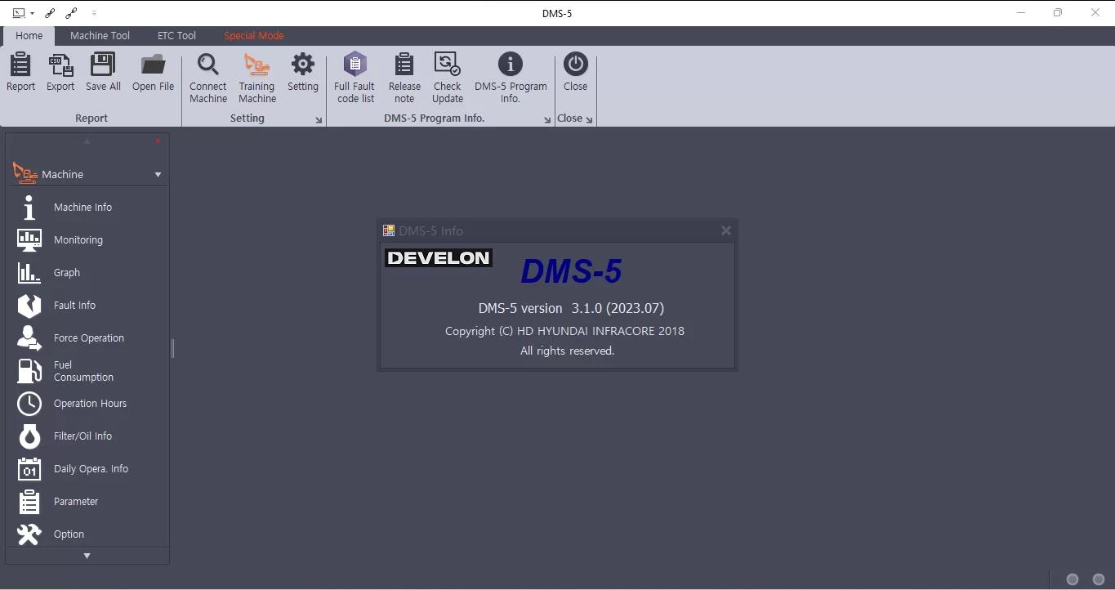Collapse the Machine sidebar group dropdown
The image size is (1115, 590).
[158, 175]
